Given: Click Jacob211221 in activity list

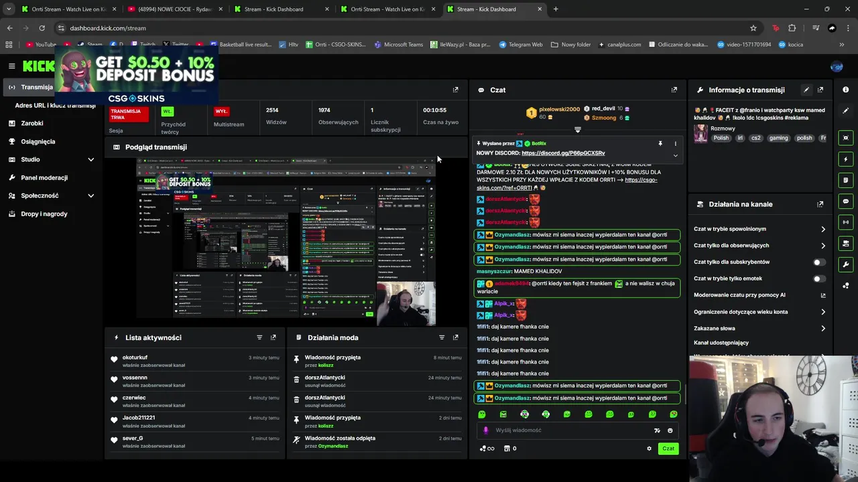Looking at the screenshot, I should (x=139, y=418).
